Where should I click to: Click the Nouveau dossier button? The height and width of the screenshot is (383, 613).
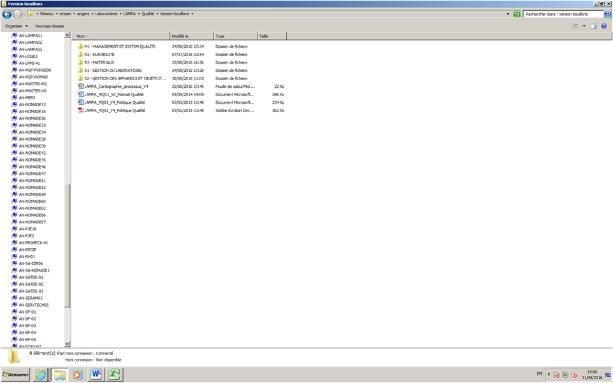pos(50,26)
